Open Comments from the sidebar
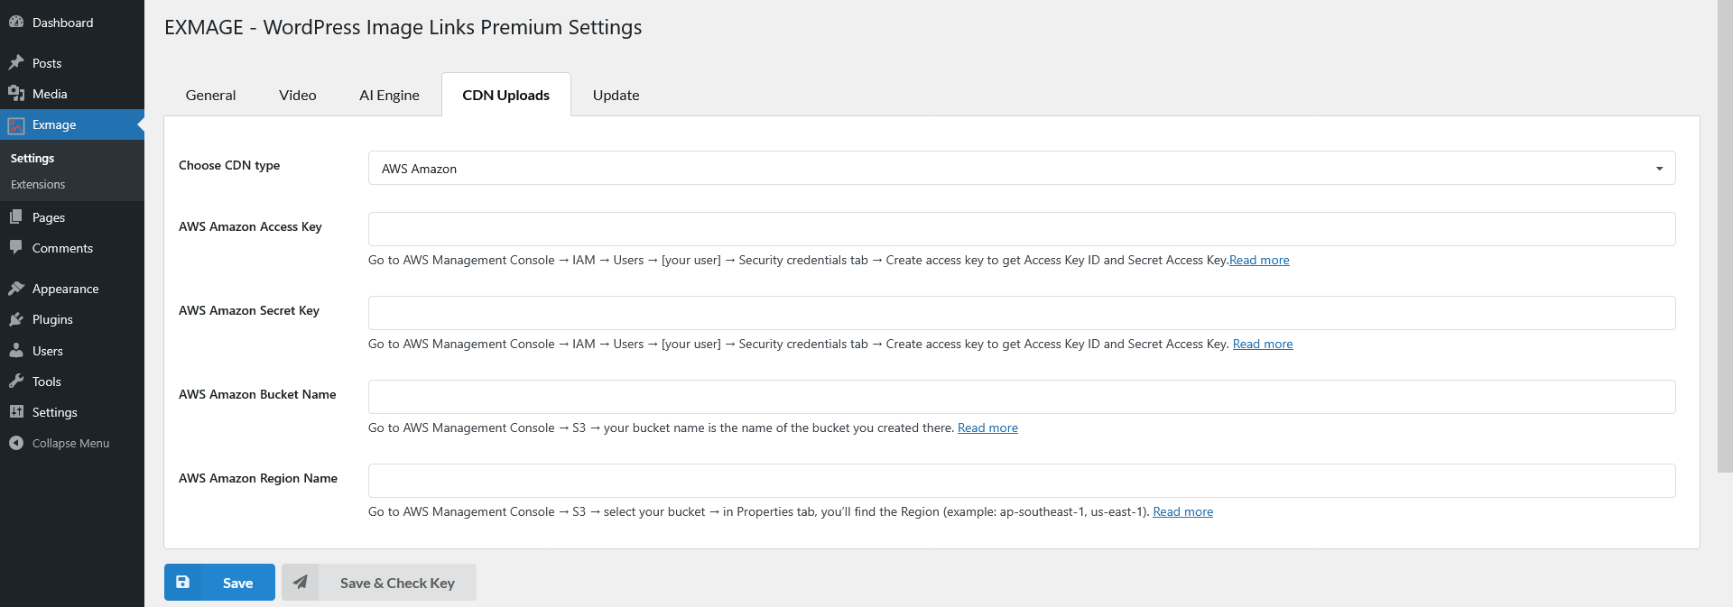 tap(72, 248)
